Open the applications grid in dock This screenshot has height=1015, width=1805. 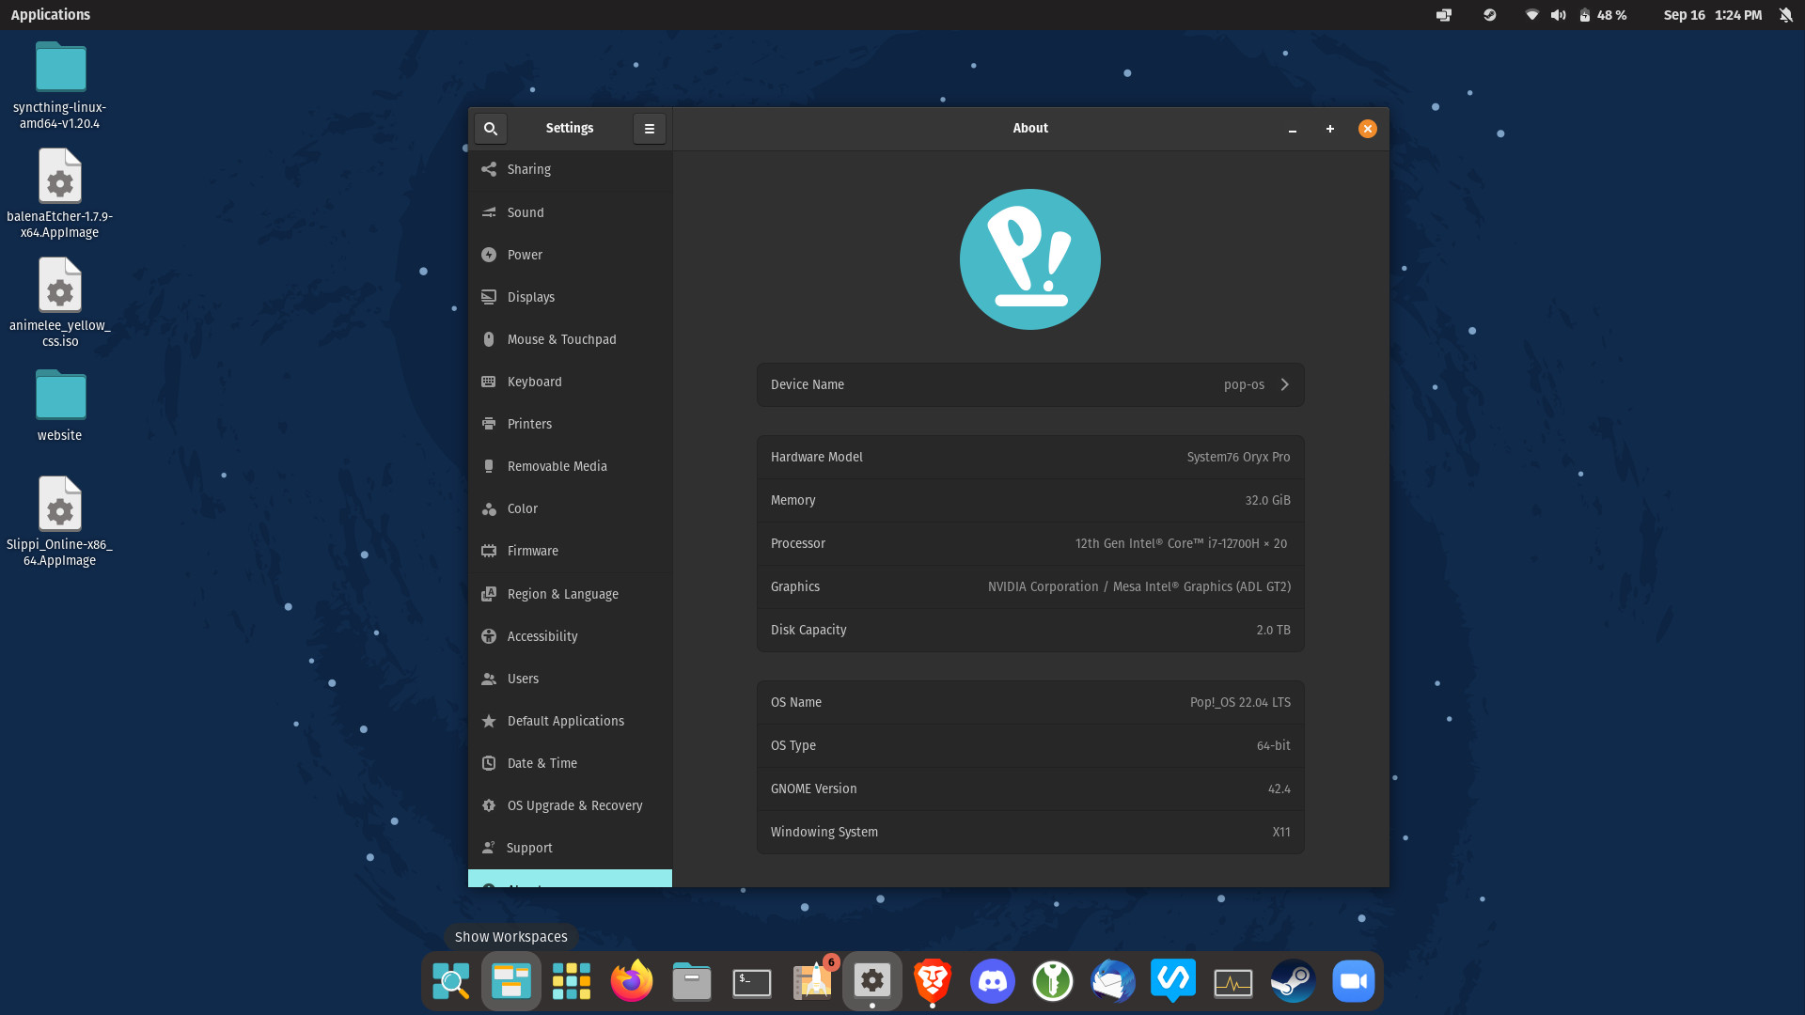pyautogui.click(x=571, y=981)
